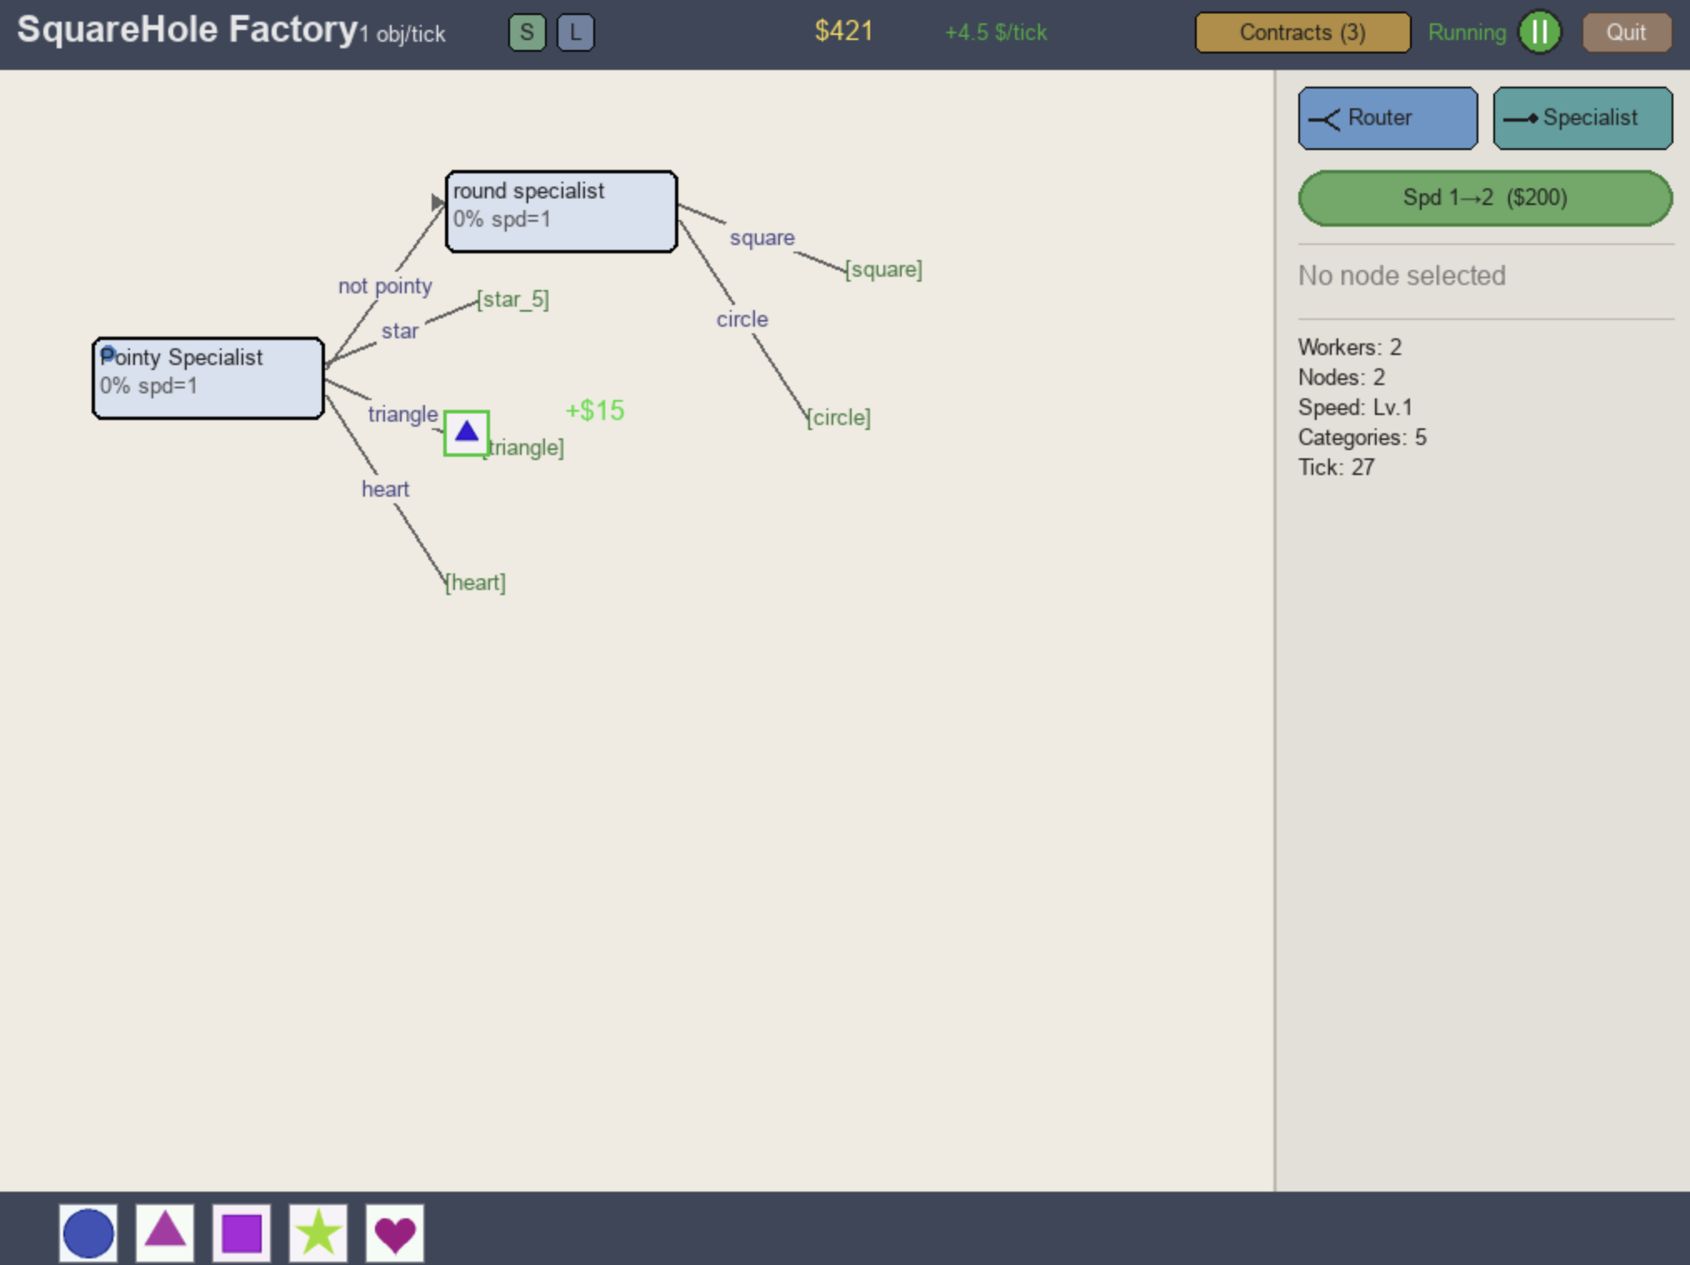Click the moving blue triangle object

(467, 432)
